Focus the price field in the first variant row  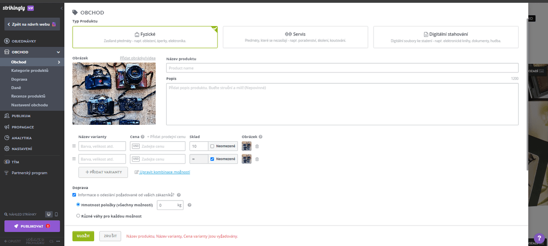click(158, 146)
